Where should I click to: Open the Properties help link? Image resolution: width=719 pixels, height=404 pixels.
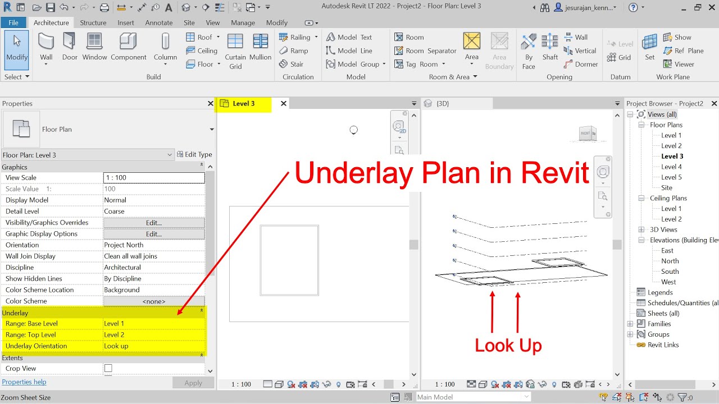tap(24, 382)
